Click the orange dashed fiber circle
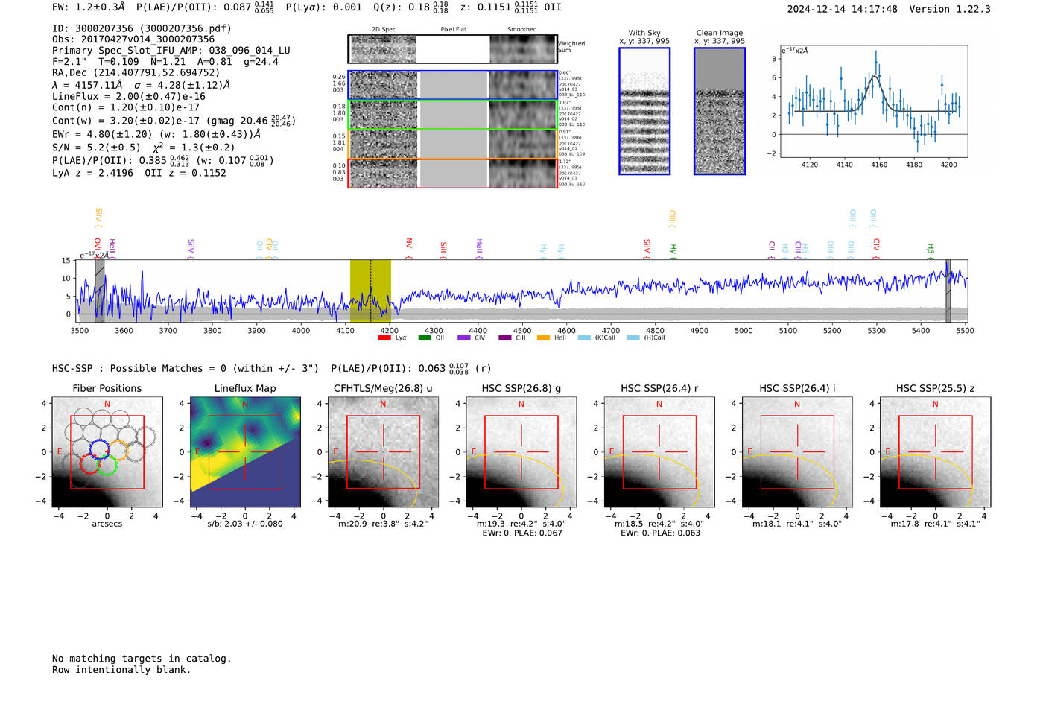Viewport: 1043px width, 710px height. 118,449
